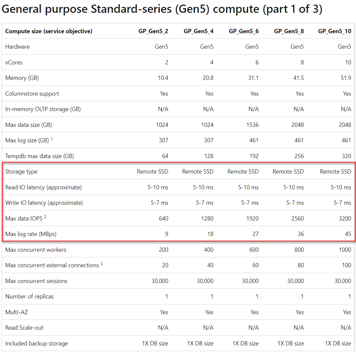356x352 pixels.
Task: Click the GP_Gen5_10 column header
Action: 335,31
